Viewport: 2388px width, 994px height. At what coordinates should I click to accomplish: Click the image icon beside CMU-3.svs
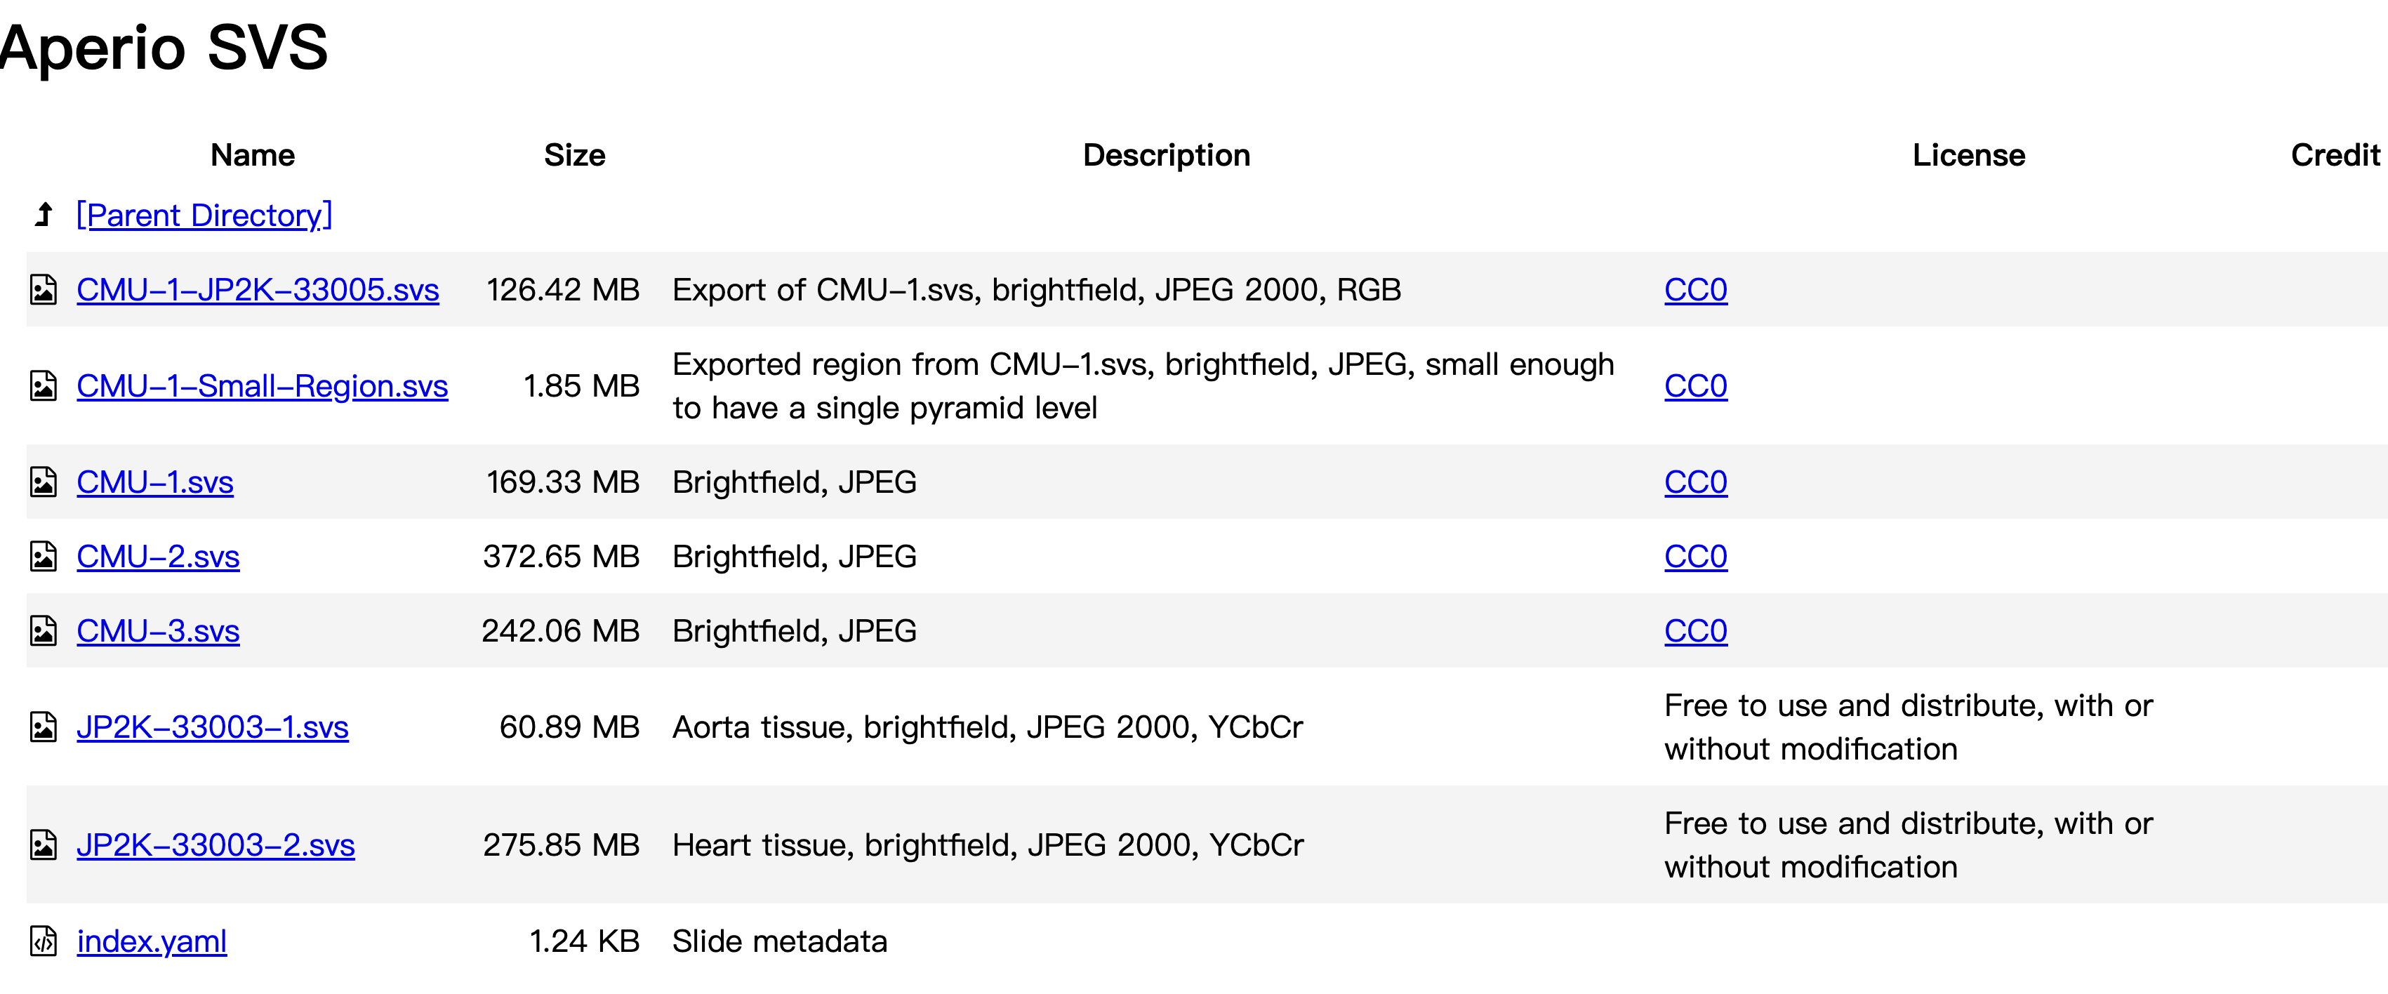44,630
